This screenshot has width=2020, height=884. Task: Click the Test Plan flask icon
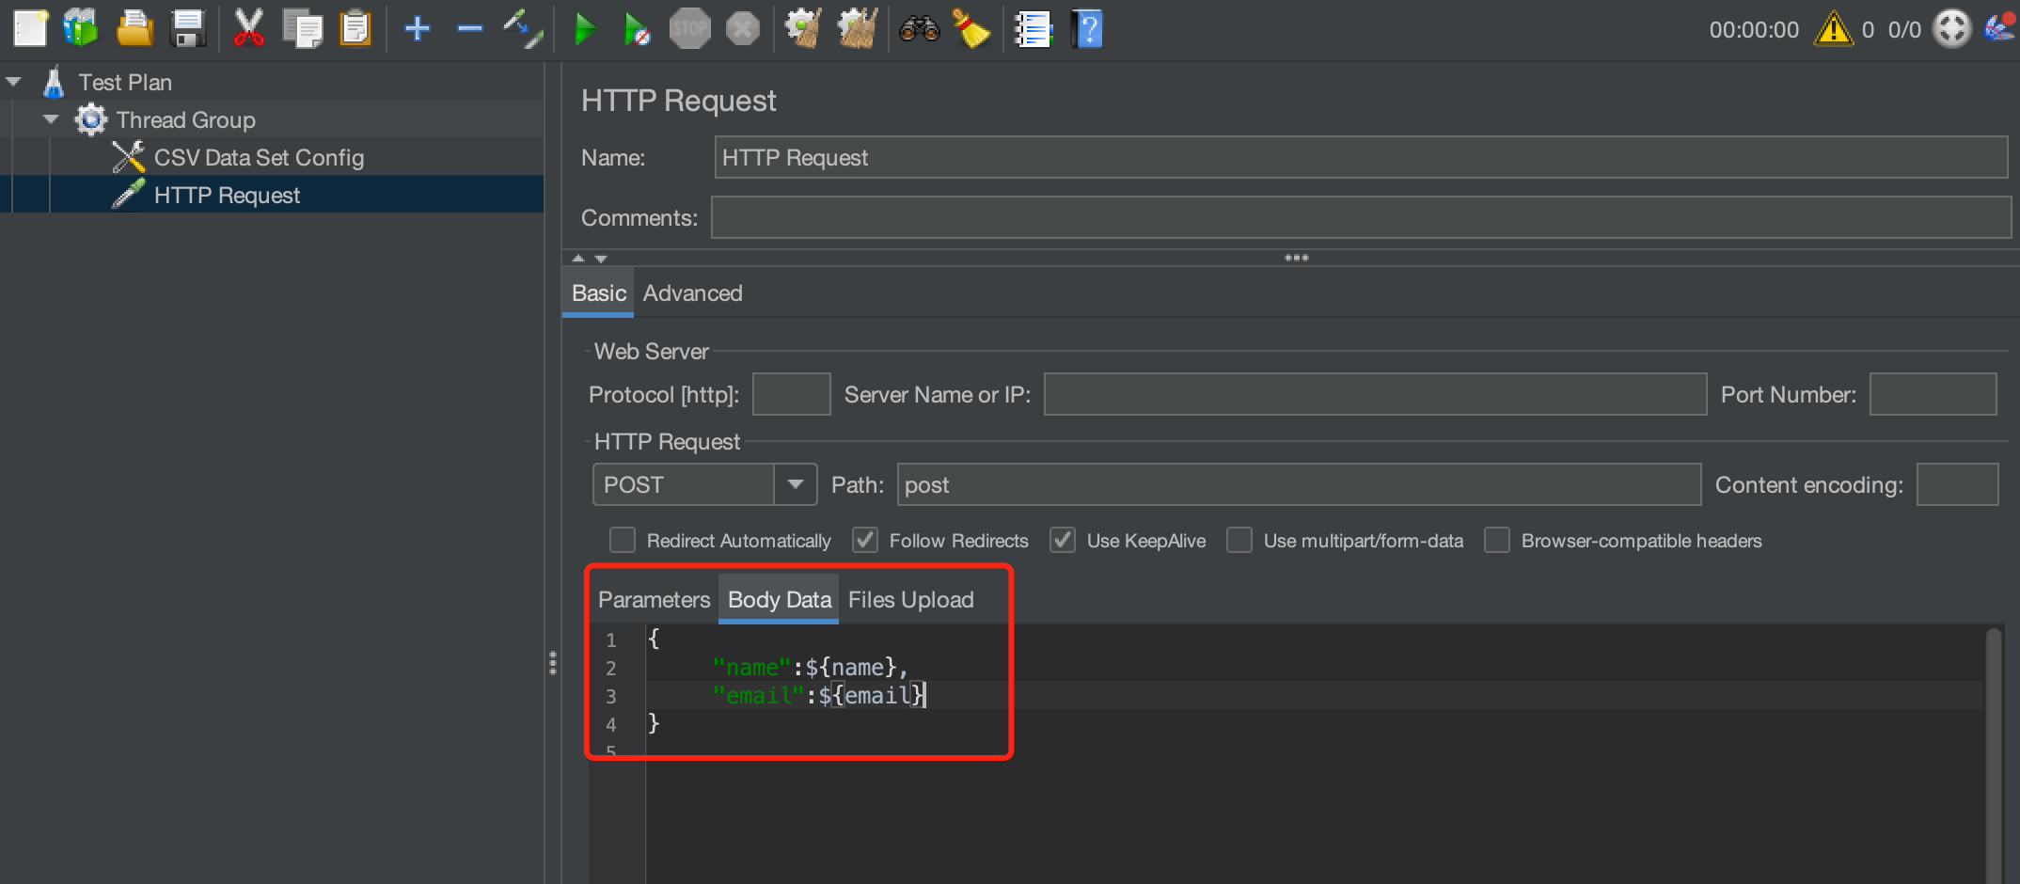(54, 82)
